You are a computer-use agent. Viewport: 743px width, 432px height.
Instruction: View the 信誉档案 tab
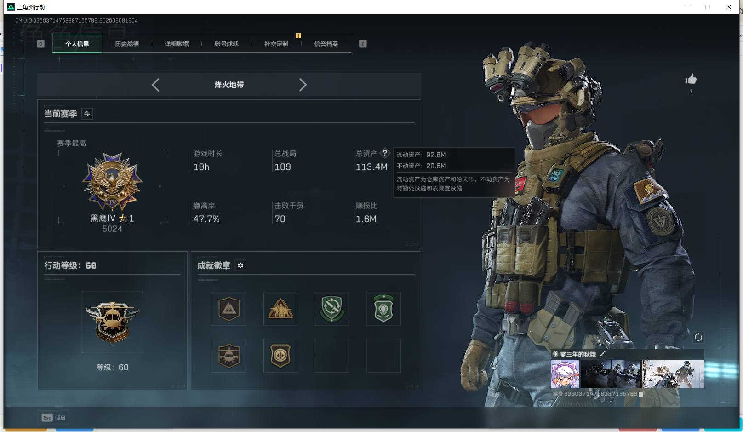[x=326, y=44]
